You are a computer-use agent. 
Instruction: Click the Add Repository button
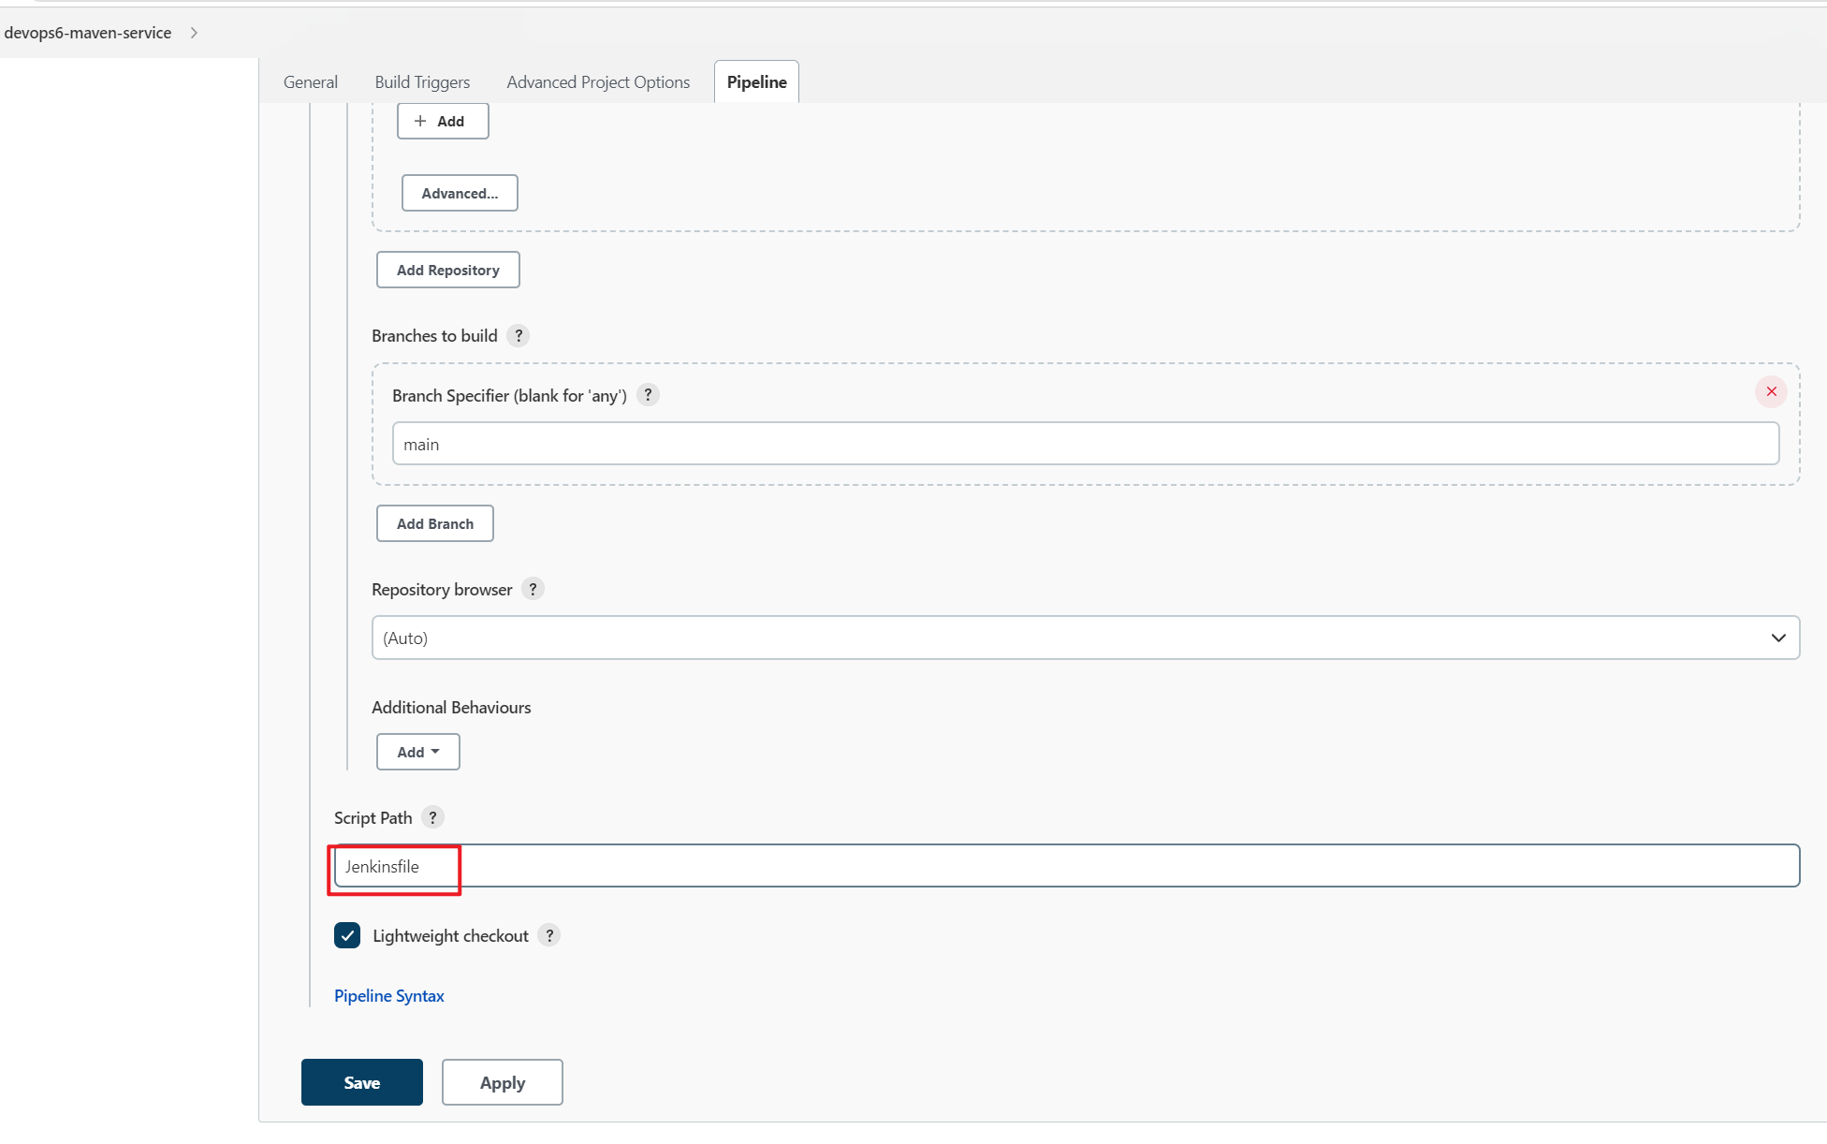click(x=448, y=269)
